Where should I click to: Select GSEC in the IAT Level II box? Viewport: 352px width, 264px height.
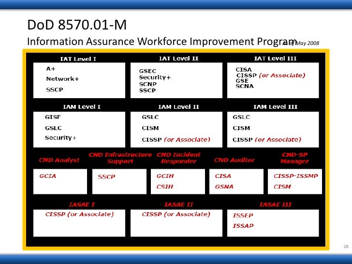[x=147, y=71]
